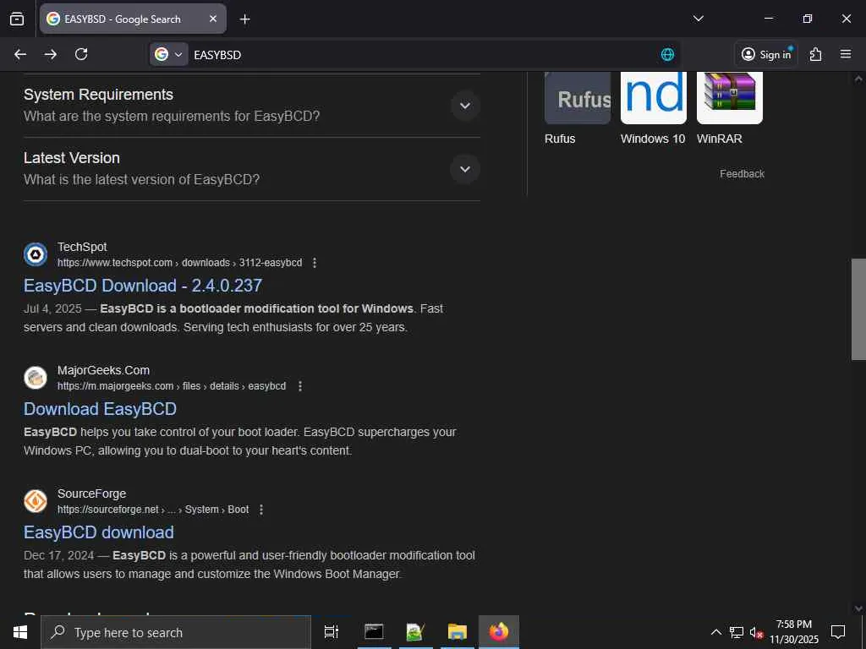
Task: Reload the current search page
Action: coord(81,54)
